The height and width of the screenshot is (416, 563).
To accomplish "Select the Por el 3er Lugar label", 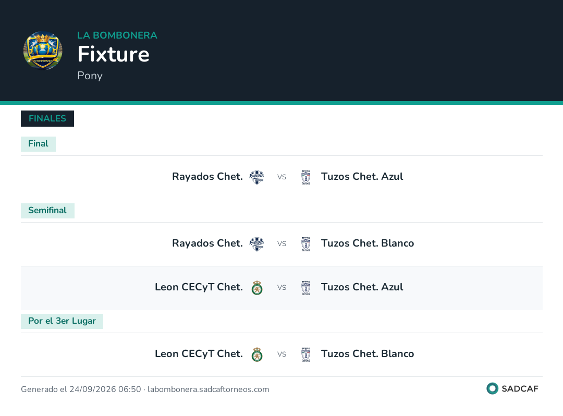I will coord(62,321).
